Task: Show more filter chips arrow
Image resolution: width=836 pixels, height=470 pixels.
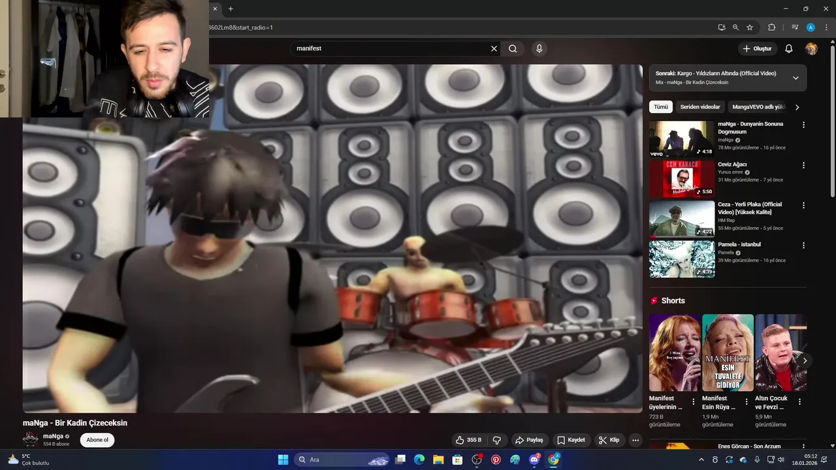Action: pyautogui.click(x=797, y=107)
